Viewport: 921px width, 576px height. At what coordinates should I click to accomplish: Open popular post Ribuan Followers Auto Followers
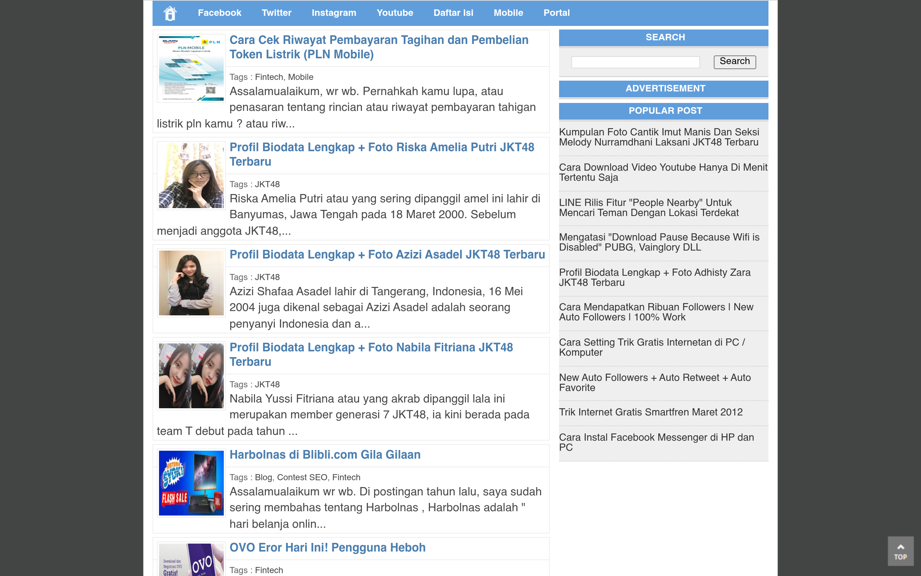click(x=657, y=312)
